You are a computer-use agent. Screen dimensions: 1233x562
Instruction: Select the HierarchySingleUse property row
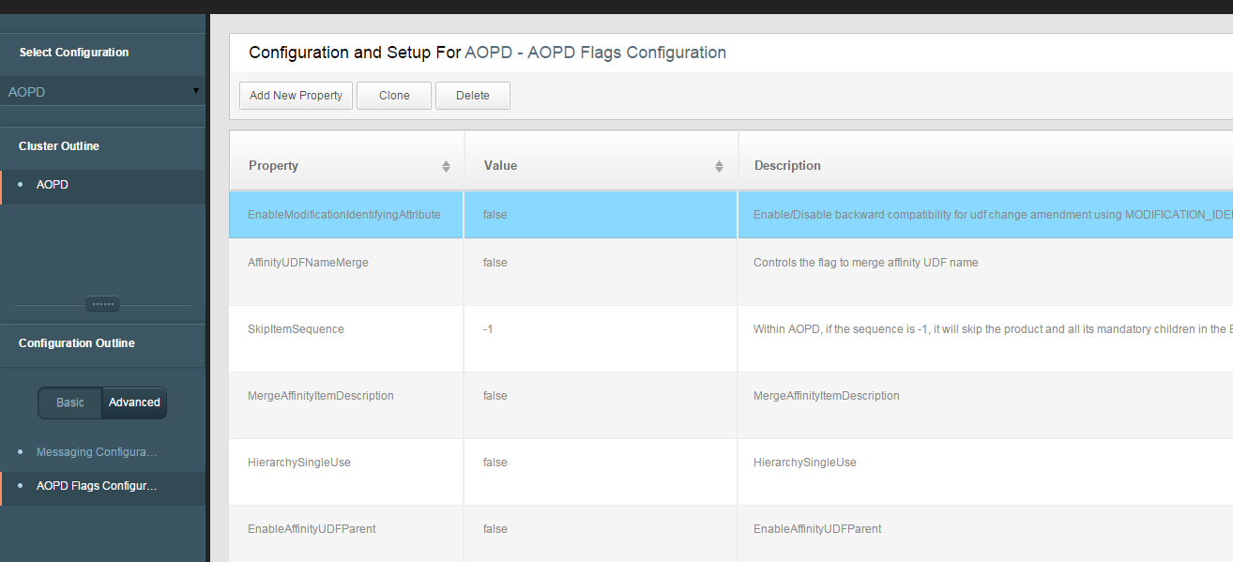298,463
